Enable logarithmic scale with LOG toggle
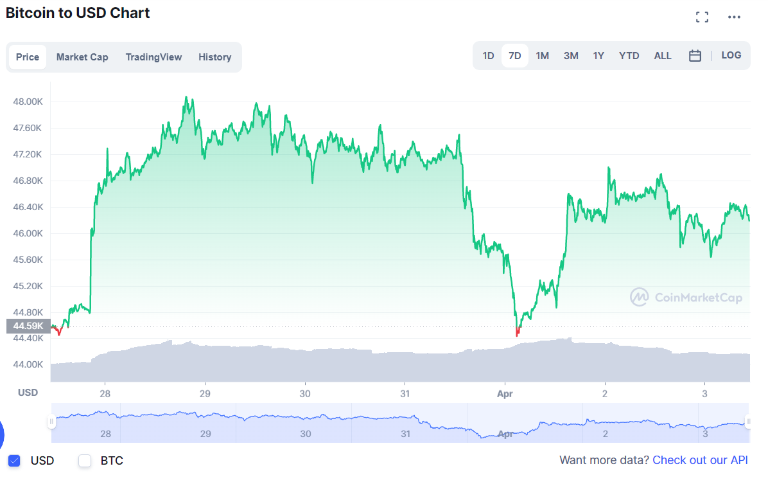The image size is (768, 482). pyautogui.click(x=731, y=55)
